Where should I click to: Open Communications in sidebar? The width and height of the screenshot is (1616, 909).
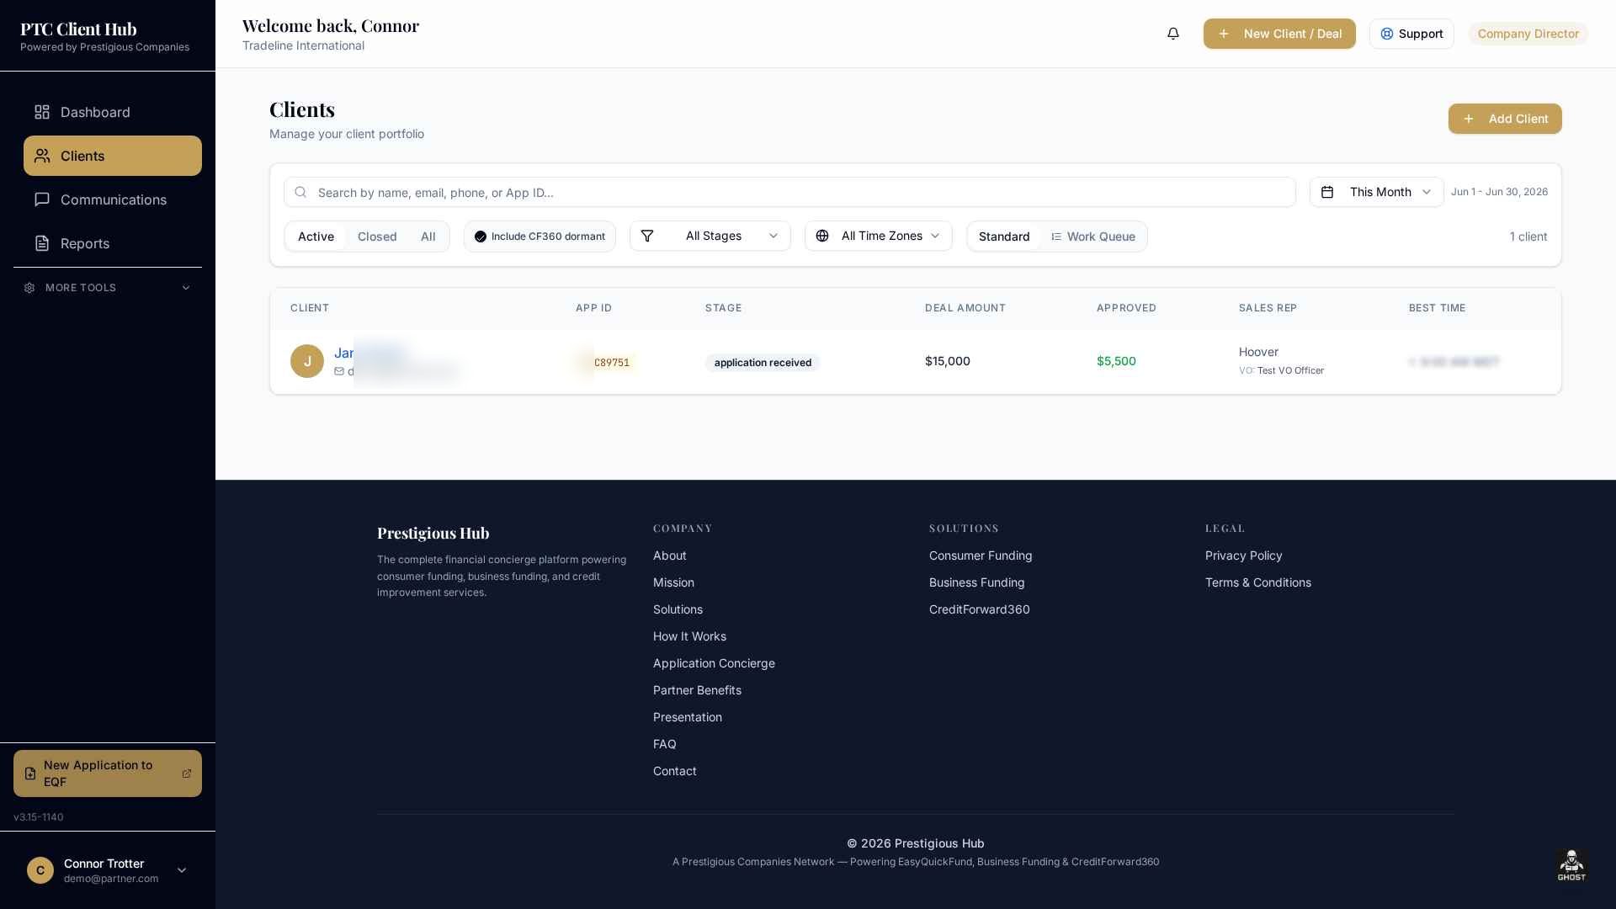click(x=113, y=199)
